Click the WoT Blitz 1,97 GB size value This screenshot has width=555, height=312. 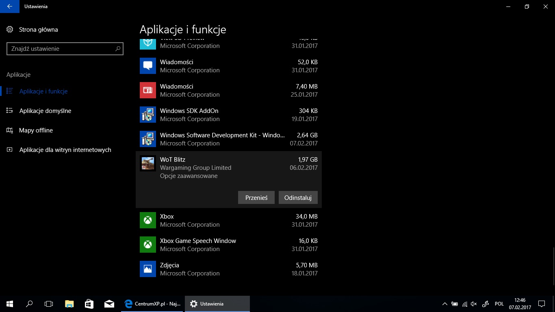click(x=308, y=160)
